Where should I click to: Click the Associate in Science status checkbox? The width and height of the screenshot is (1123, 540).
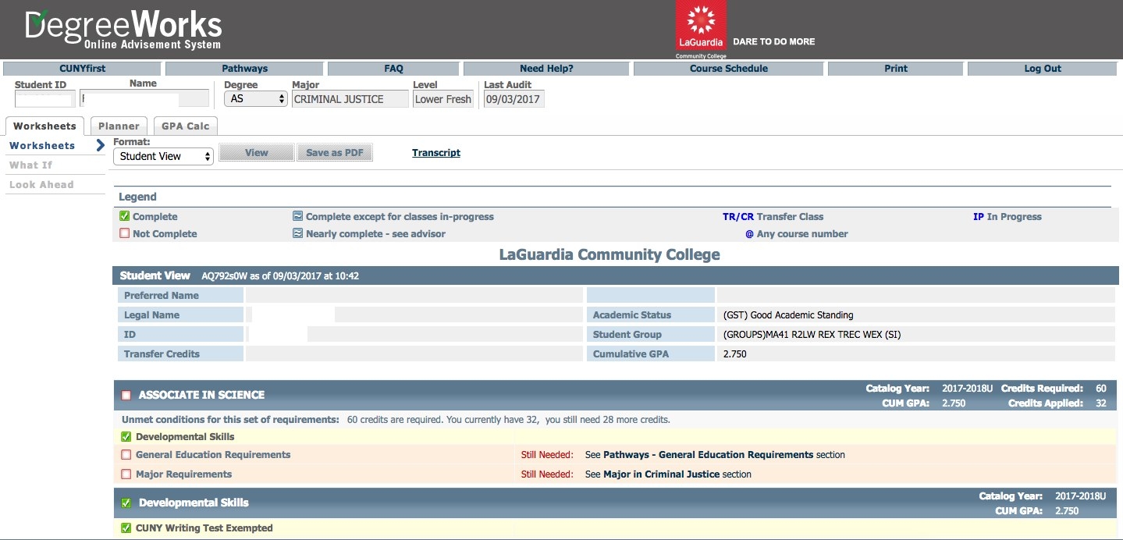pyautogui.click(x=126, y=396)
